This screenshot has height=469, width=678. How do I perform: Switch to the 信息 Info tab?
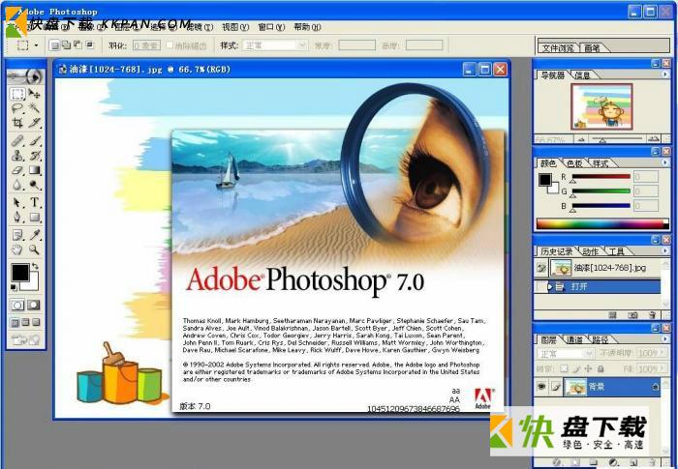[x=582, y=75]
